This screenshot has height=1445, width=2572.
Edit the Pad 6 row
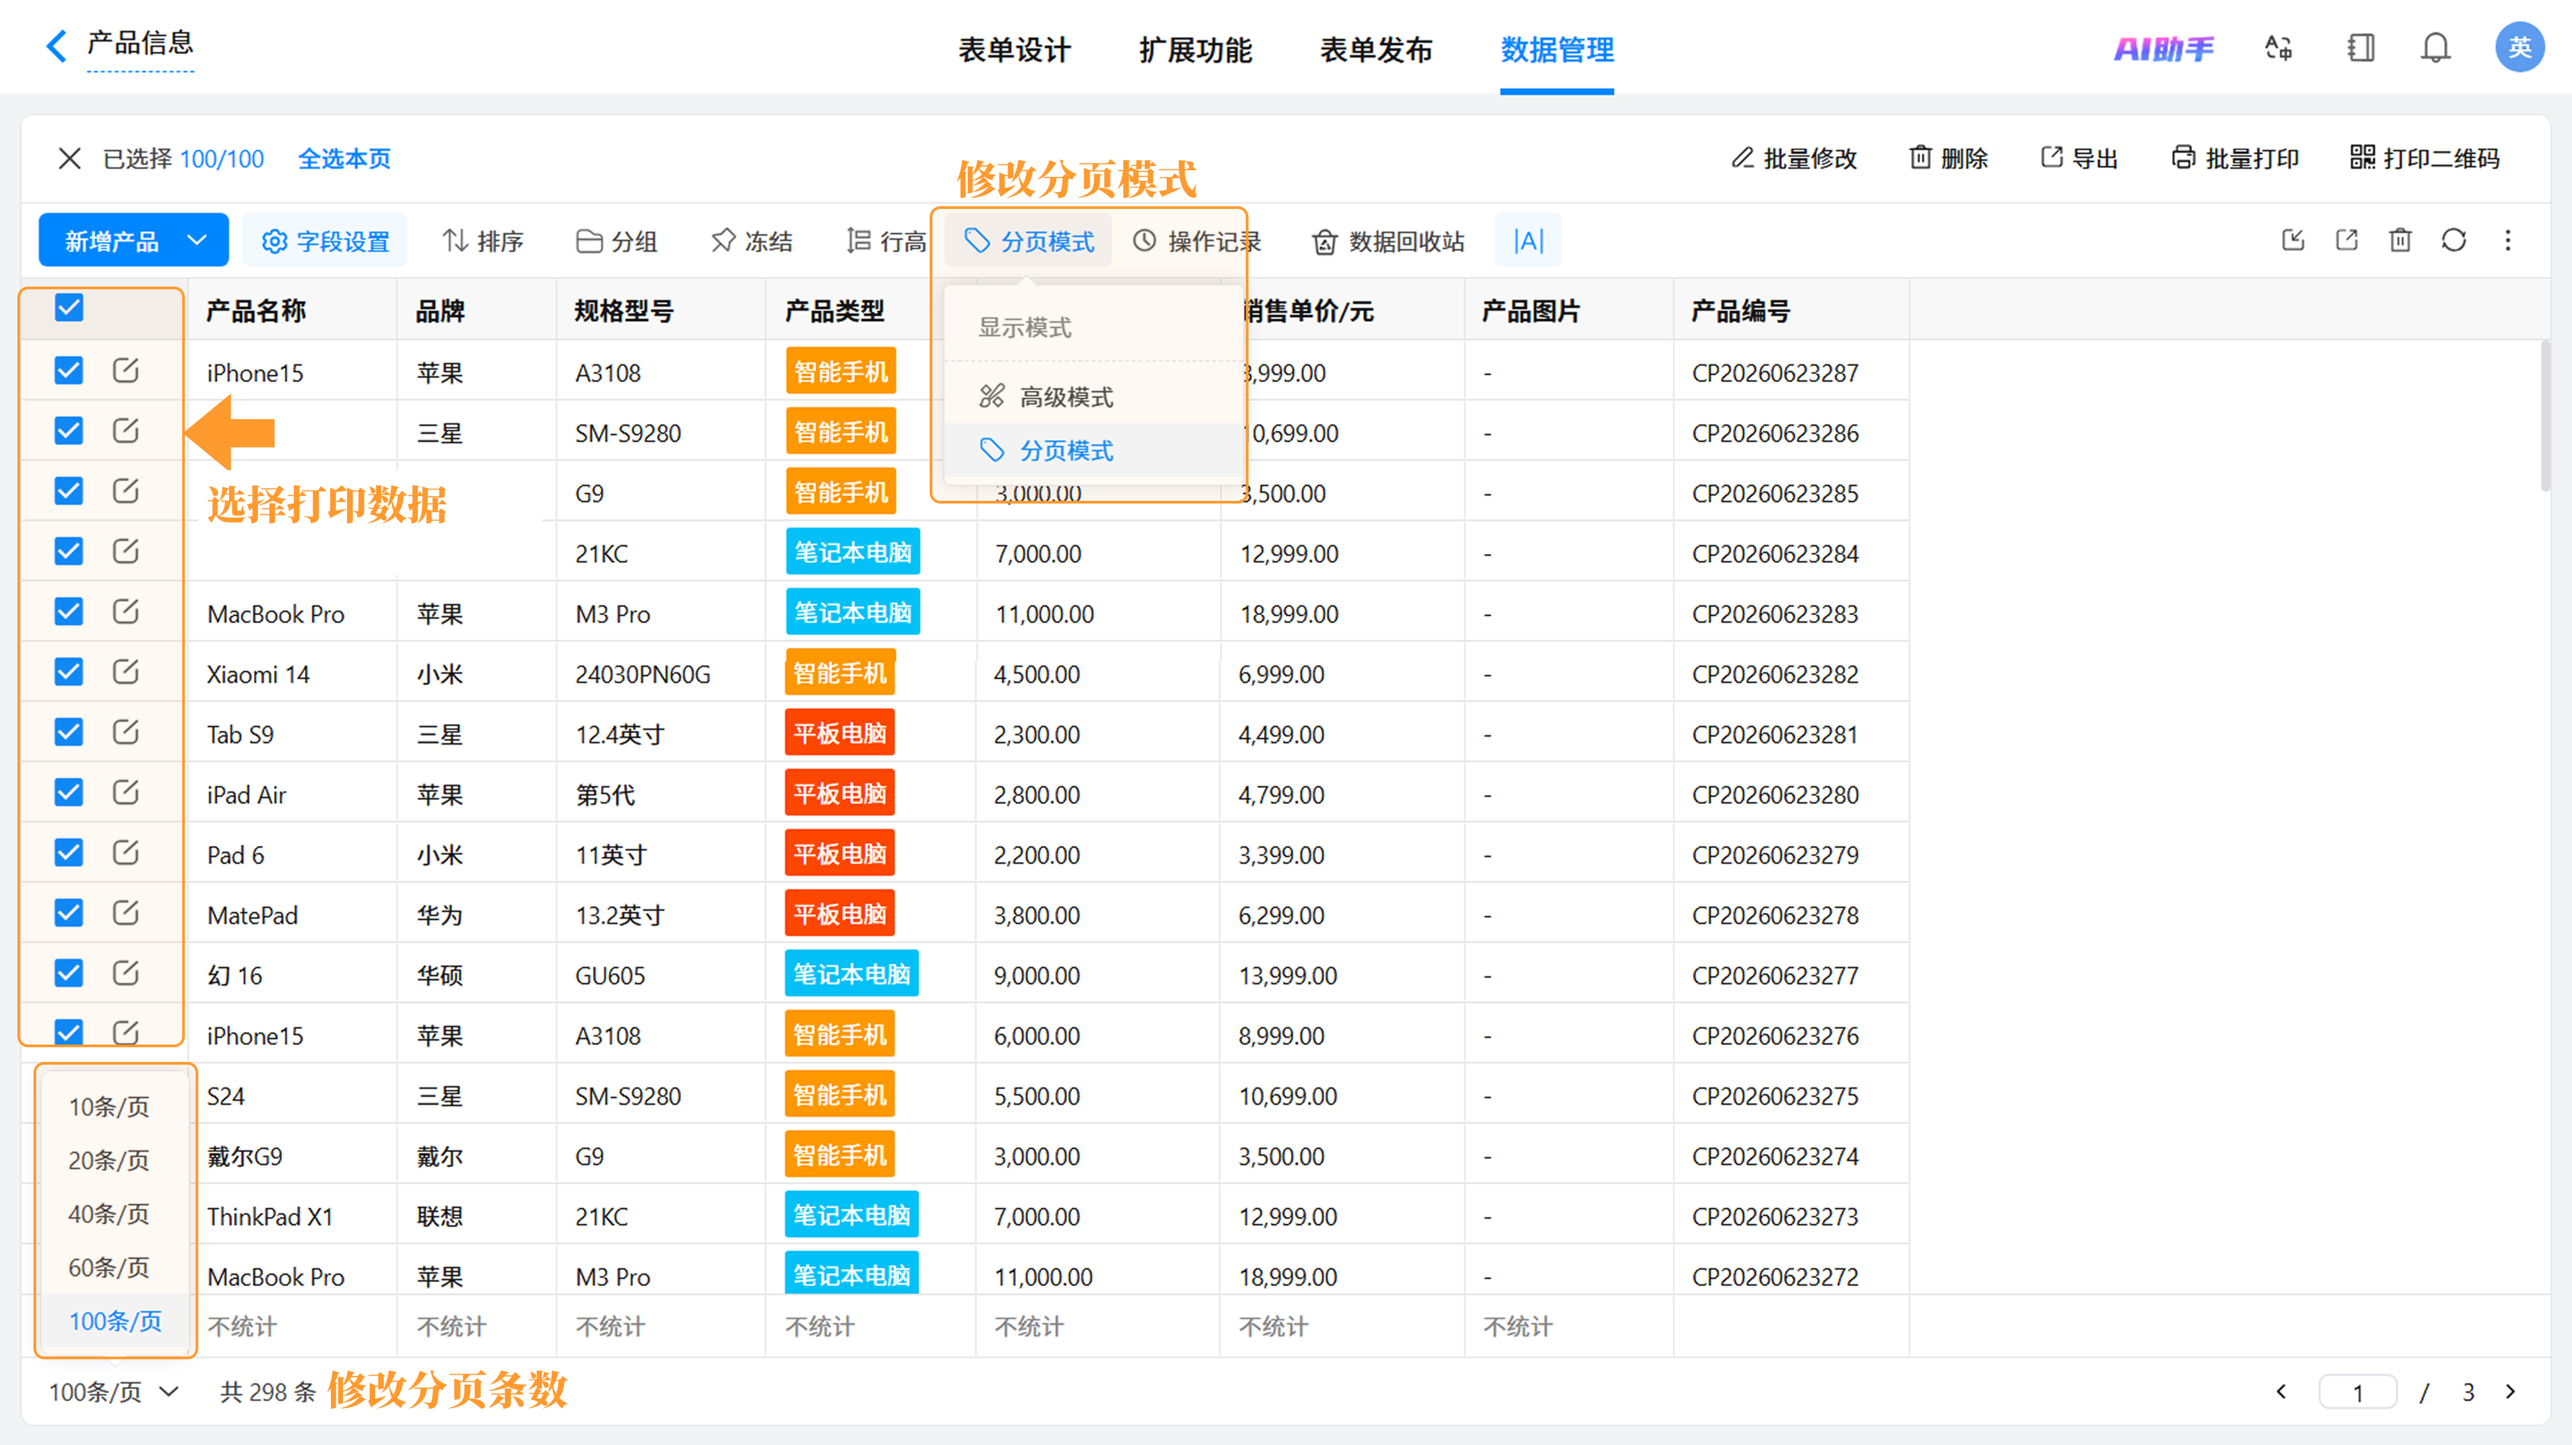tap(126, 853)
